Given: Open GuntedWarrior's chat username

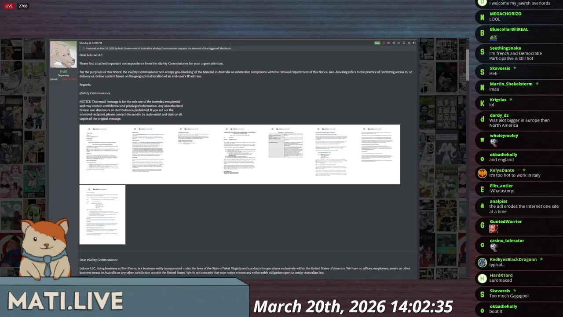Looking at the screenshot, I should pos(506,221).
